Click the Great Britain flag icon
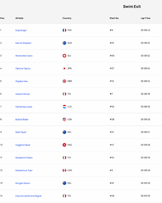Image resolution: width=162 pixels, height=203 pixels. [64, 81]
